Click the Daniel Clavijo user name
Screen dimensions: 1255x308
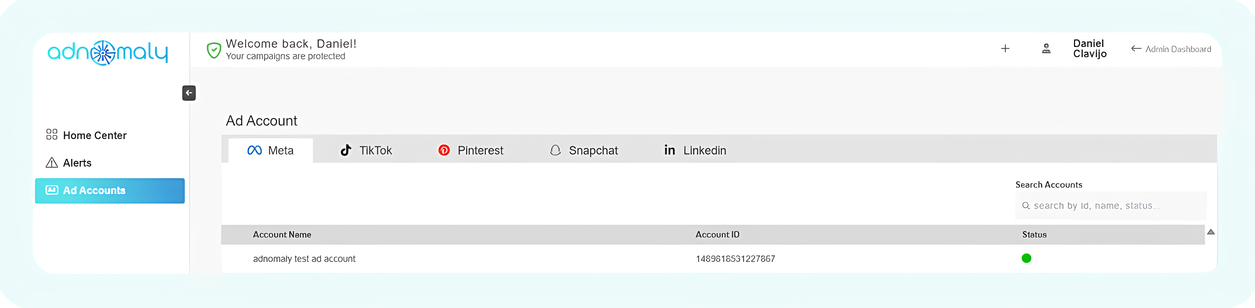(1090, 49)
